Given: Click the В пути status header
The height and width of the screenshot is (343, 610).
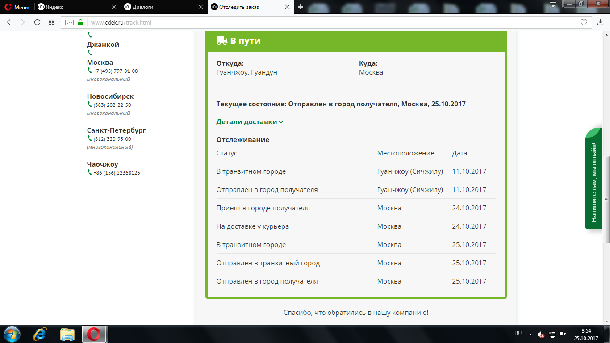Looking at the screenshot, I should point(356,41).
